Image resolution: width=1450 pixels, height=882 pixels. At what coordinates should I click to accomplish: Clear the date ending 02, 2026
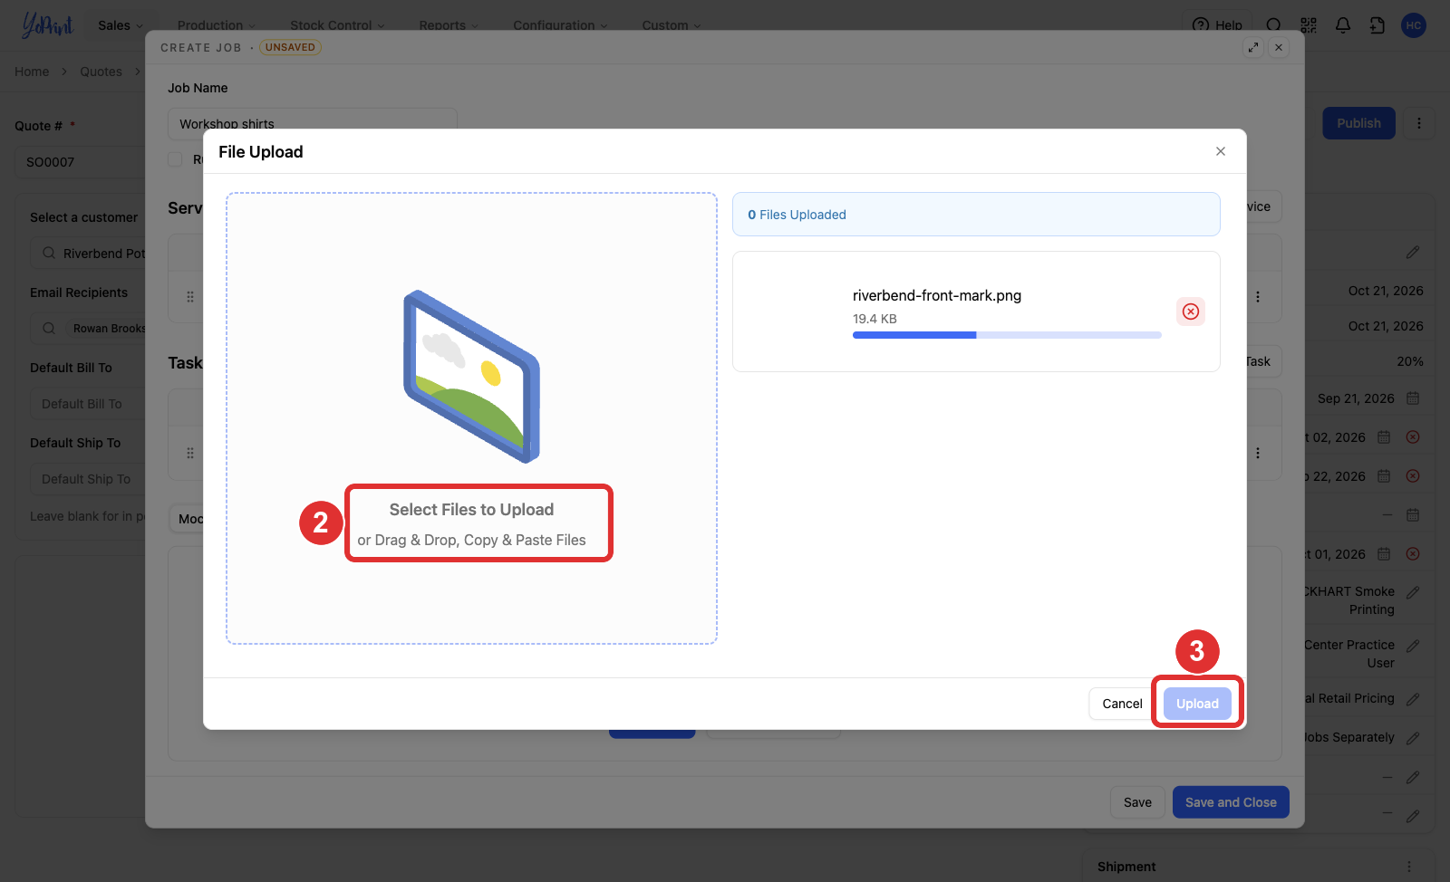[1413, 437]
